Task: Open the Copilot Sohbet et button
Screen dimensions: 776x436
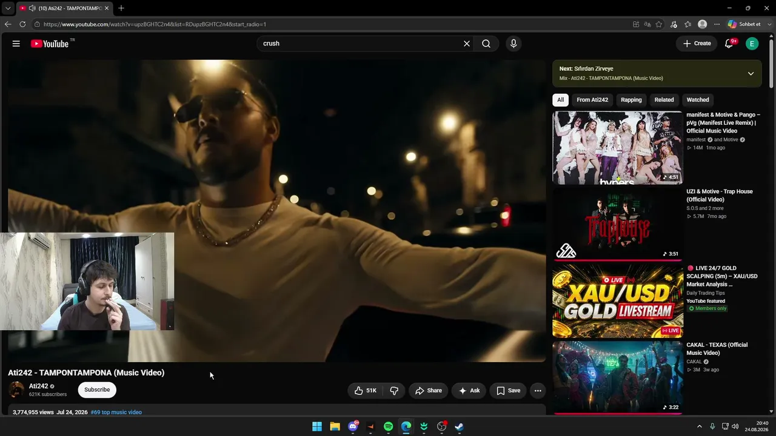Action: point(744,24)
